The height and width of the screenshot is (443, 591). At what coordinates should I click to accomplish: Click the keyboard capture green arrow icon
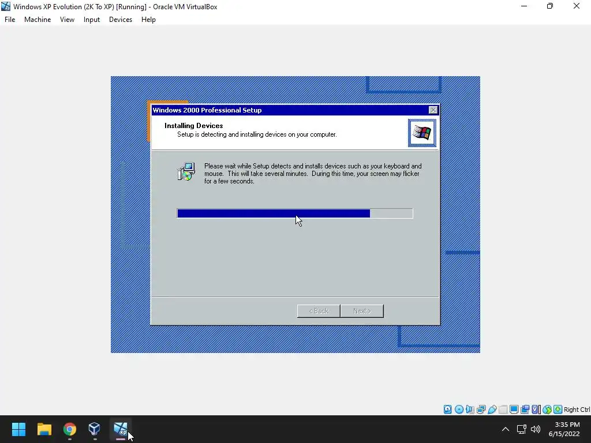click(x=558, y=410)
